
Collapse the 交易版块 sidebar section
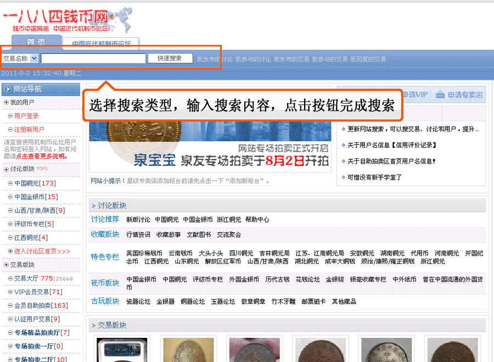pyautogui.click(x=6, y=265)
